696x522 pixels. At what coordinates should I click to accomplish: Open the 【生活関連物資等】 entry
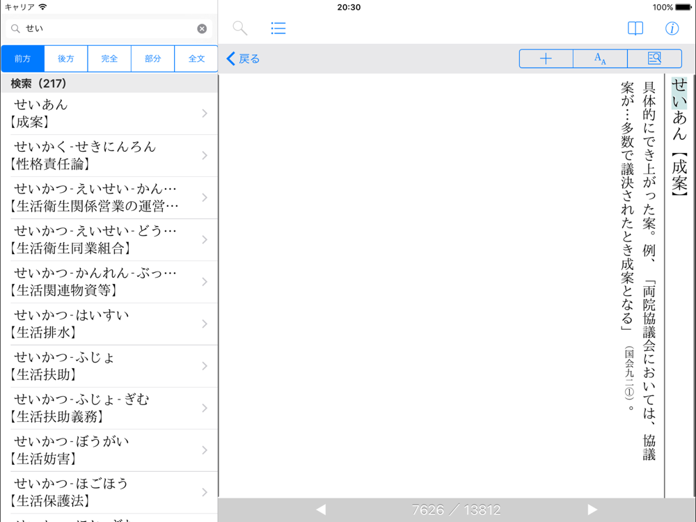[109, 282]
